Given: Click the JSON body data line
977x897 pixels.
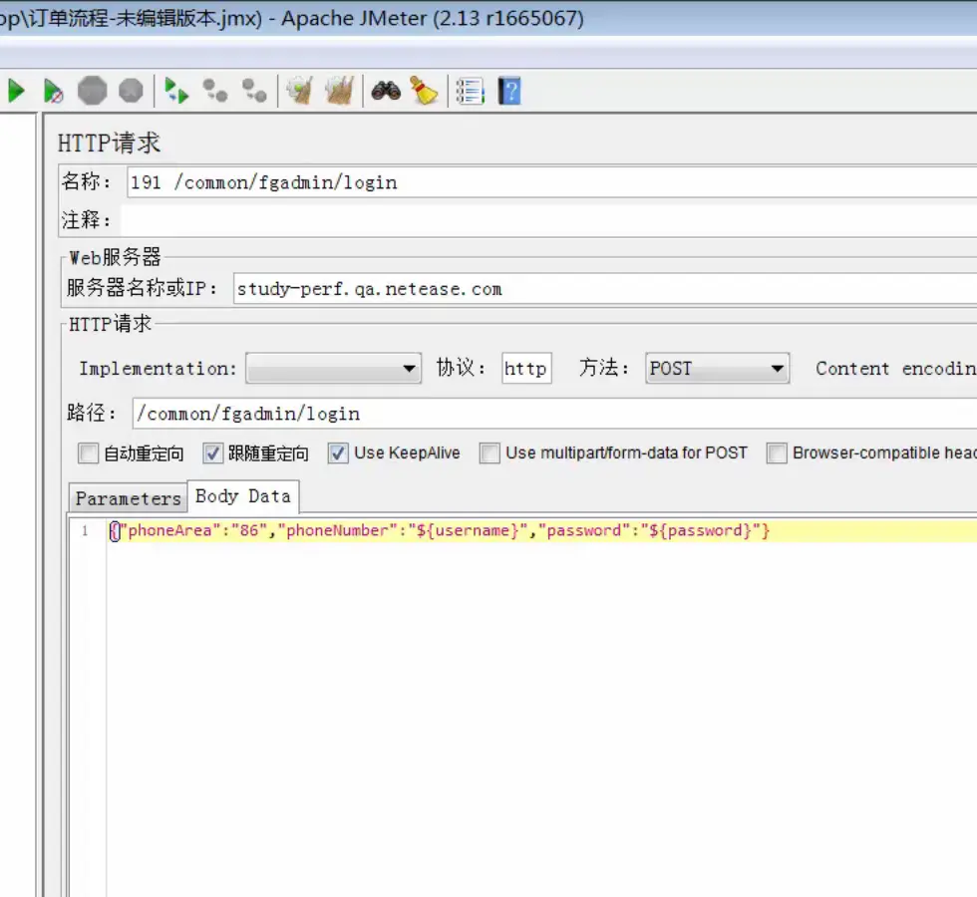Looking at the screenshot, I should [440, 530].
